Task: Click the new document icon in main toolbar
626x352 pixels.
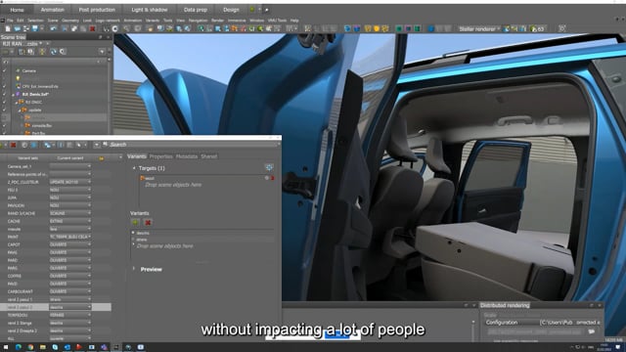Action: [x=8, y=28]
